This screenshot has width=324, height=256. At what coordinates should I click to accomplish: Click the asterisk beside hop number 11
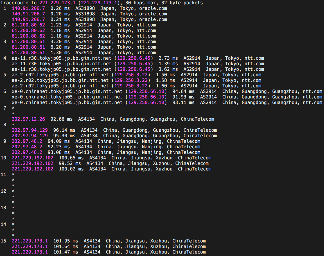coord(13,174)
